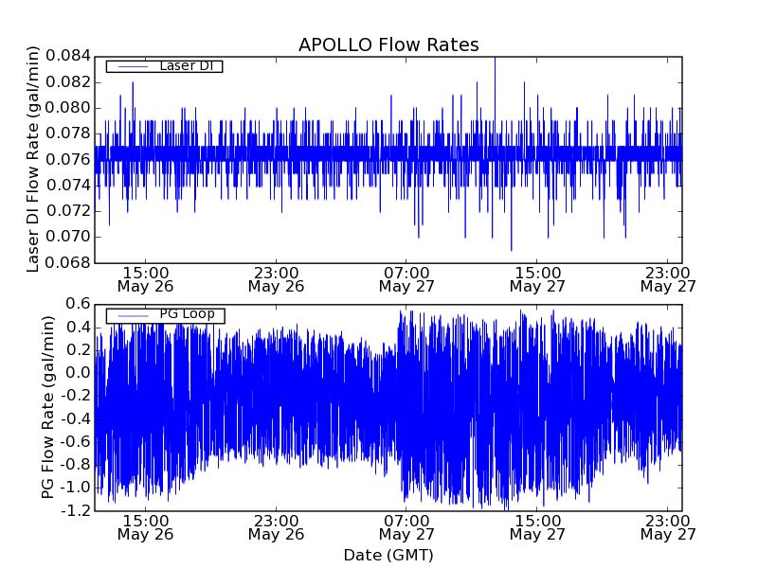
Task: Click top plot's "07:00 May 27" tick label
Action: click(x=406, y=278)
